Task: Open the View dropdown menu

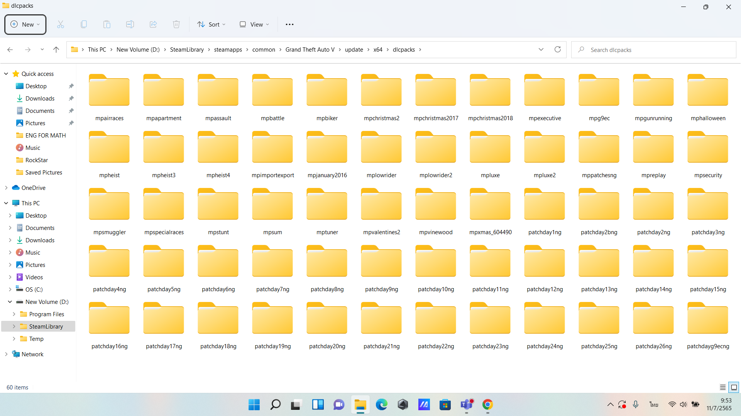Action: click(254, 24)
